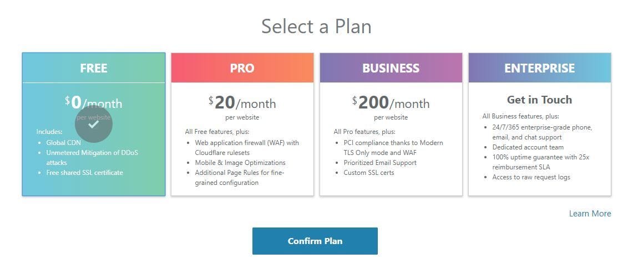Click the Get in Touch heading
The width and height of the screenshot is (633, 269).
[539, 100]
